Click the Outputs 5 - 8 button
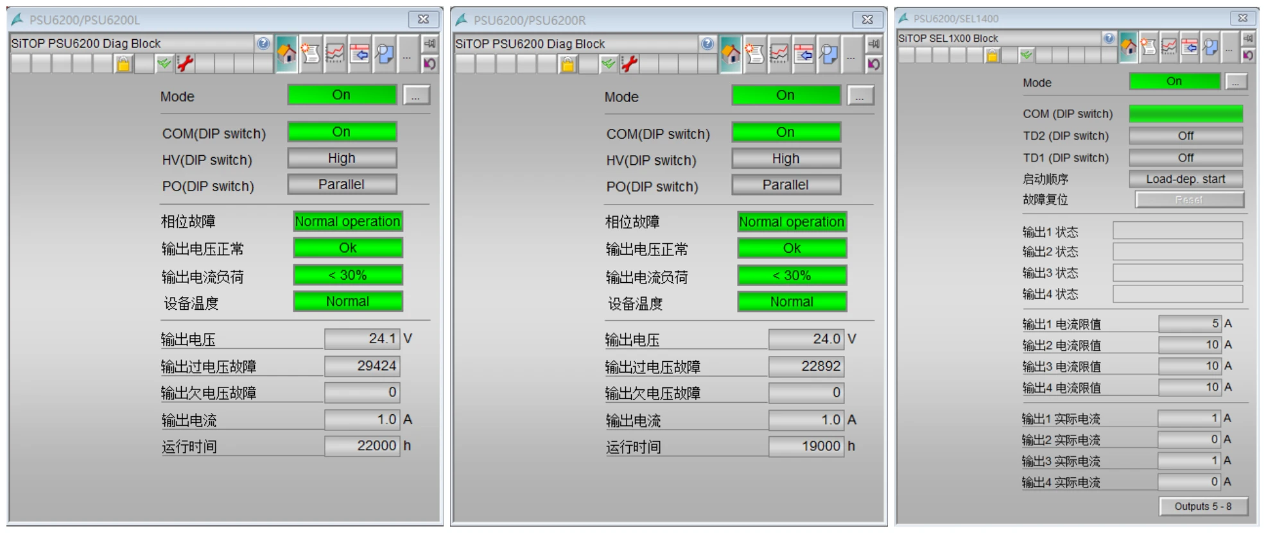 tap(1203, 506)
